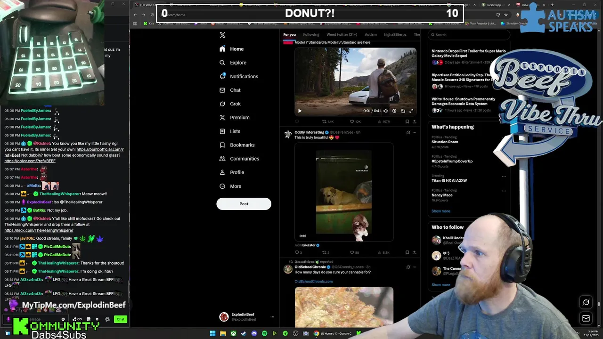Open bombofficial.com link in Kick chat
This screenshot has width=603, height=339.
coord(100,149)
